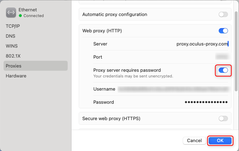Viewport: 239px width, 151px height.
Task: Click the Ethernet connection title
Action: point(28,10)
